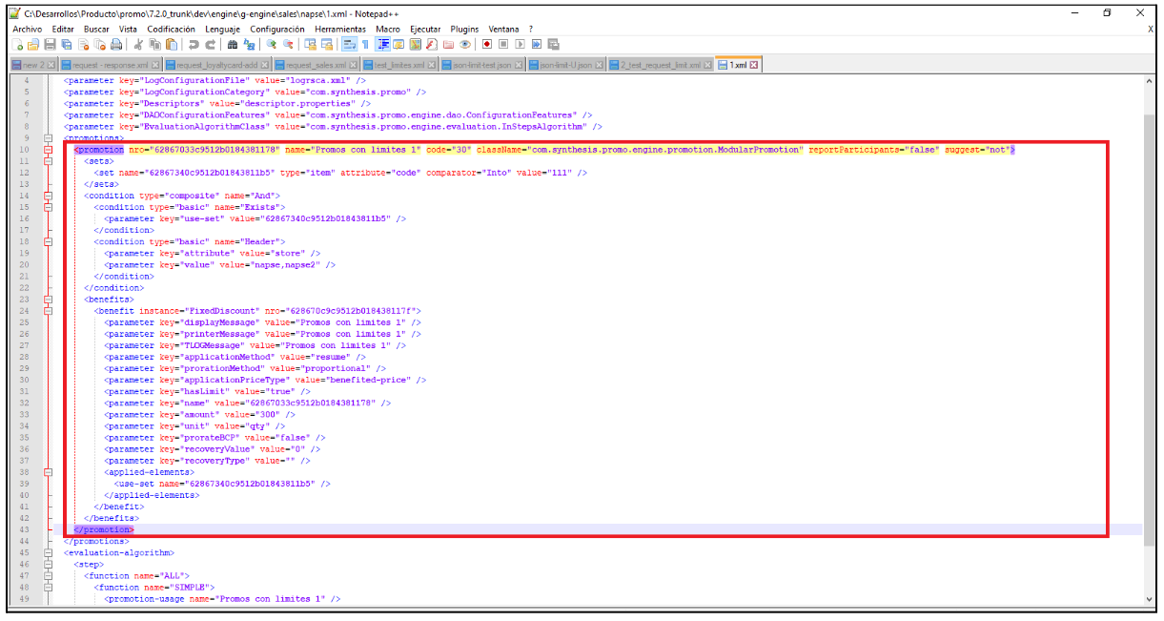Image resolution: width=1164 pixels, height=621 pixels.
Task: Collapse the applied-elements block at line 38
Action: click(49, 472)
